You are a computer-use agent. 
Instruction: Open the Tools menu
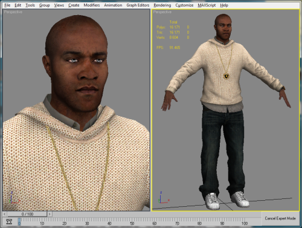click(x=30, y=5)
